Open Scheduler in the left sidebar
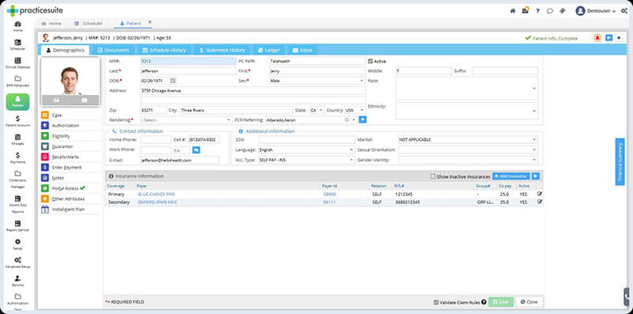The image size is (633, 314). coord(17,45)
